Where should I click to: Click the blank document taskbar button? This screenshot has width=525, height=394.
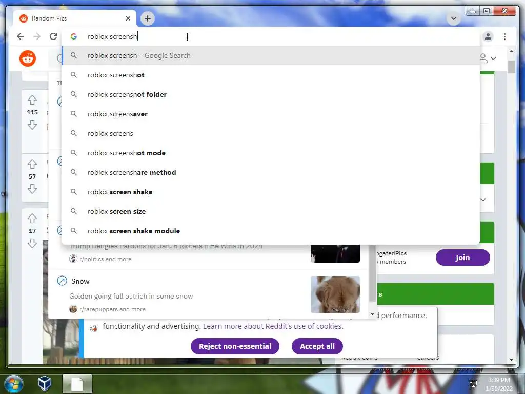pos(77,384)
